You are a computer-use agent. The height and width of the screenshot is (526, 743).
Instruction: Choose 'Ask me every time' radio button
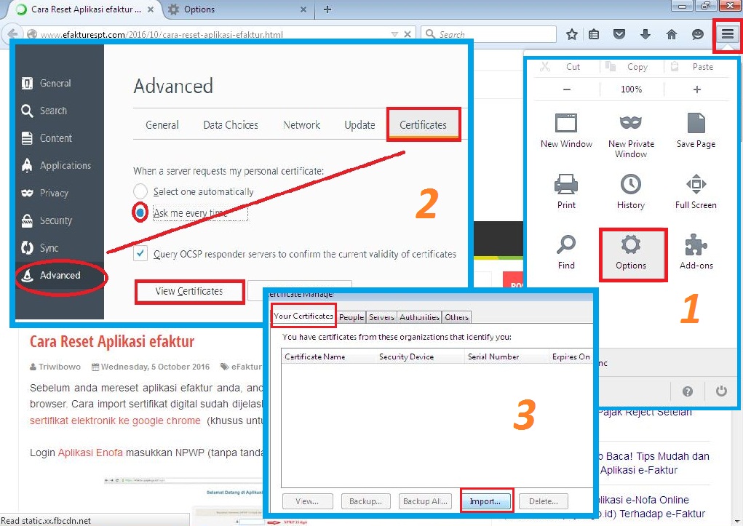point(140,212)
